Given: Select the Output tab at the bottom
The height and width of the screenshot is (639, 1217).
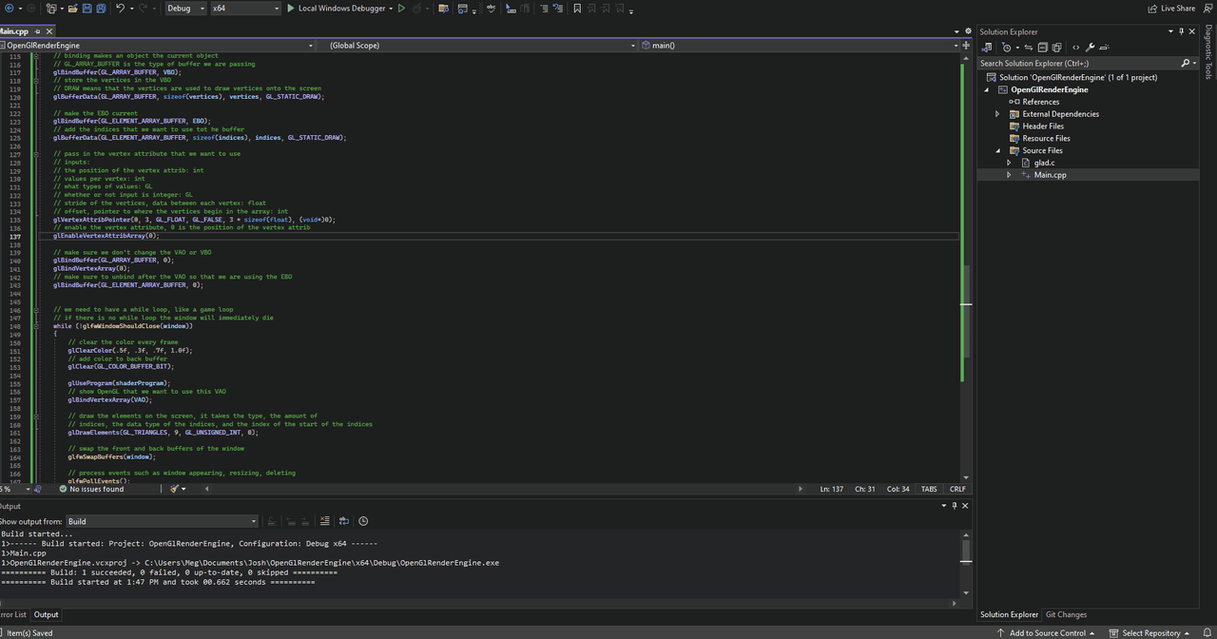Looking at the screenshot, I should (x=46, y=614).
